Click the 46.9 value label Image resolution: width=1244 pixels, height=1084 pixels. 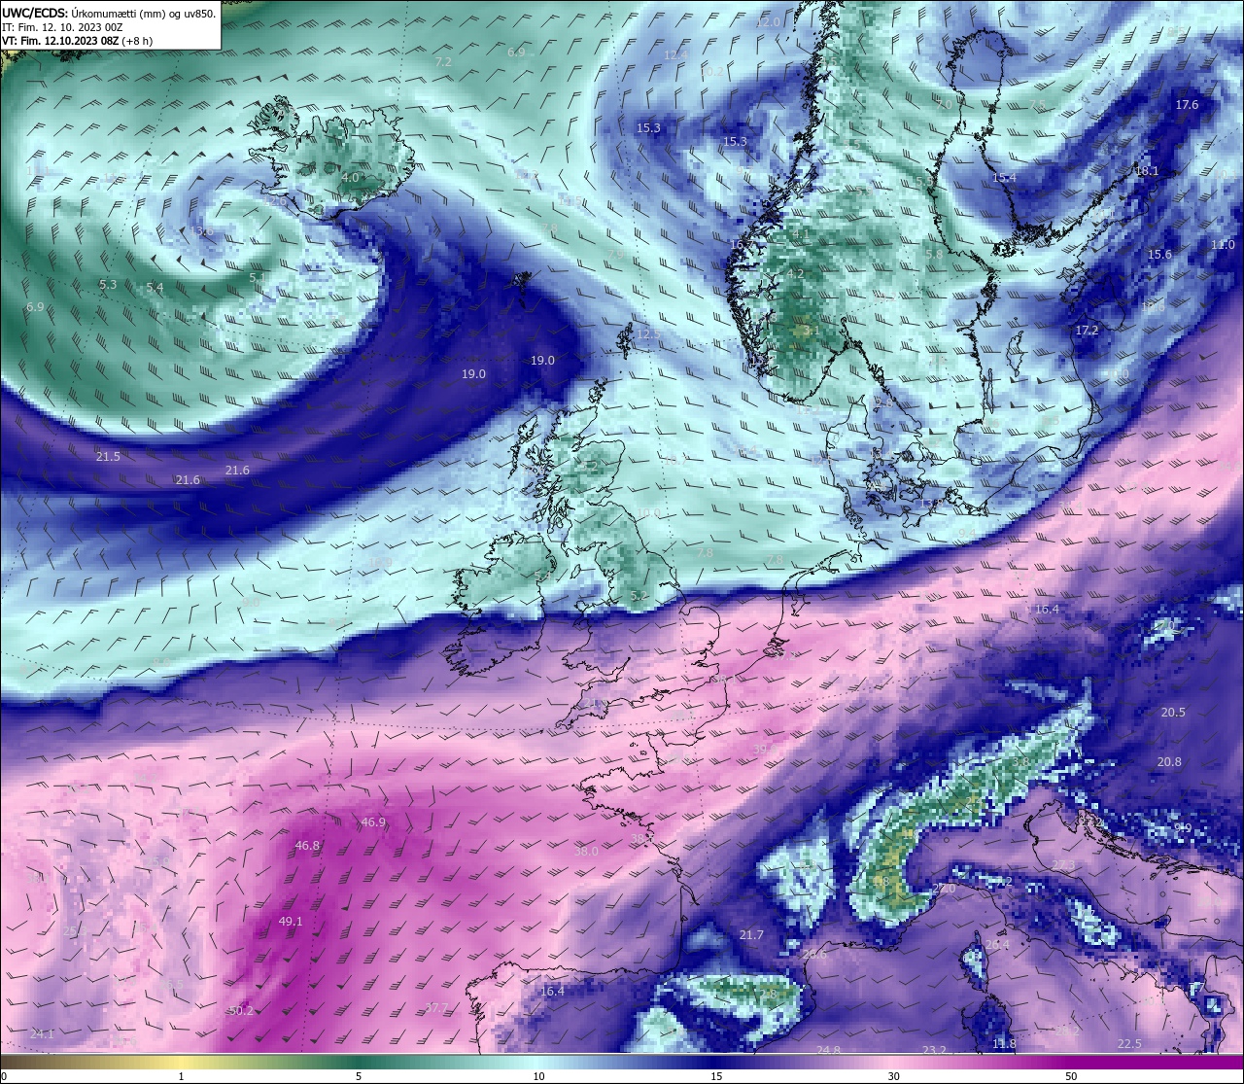[373, 822]
